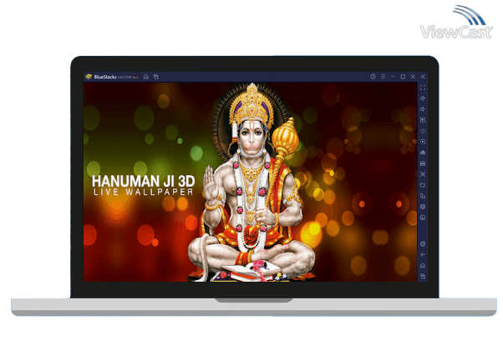Toggle BlueStacks full screen mode icon

[x=423, y=87]
